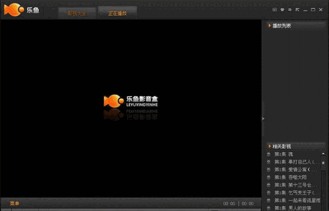Click the 乐鱼 fish logo in title bar
Screen dimensions: 329x211
[x=21, y=10]
